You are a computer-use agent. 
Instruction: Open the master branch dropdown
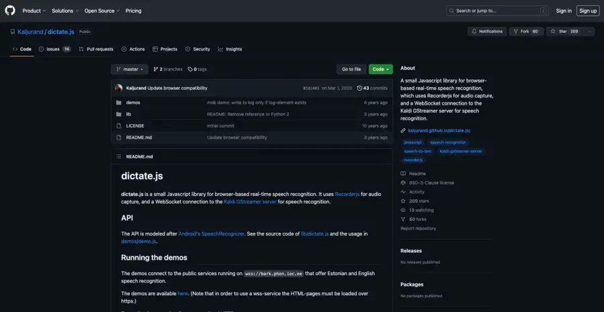[130, 69]
